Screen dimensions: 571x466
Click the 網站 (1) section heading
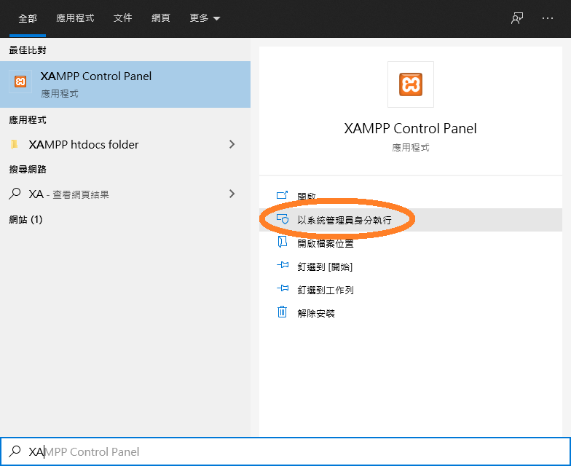tap(26, 220)
